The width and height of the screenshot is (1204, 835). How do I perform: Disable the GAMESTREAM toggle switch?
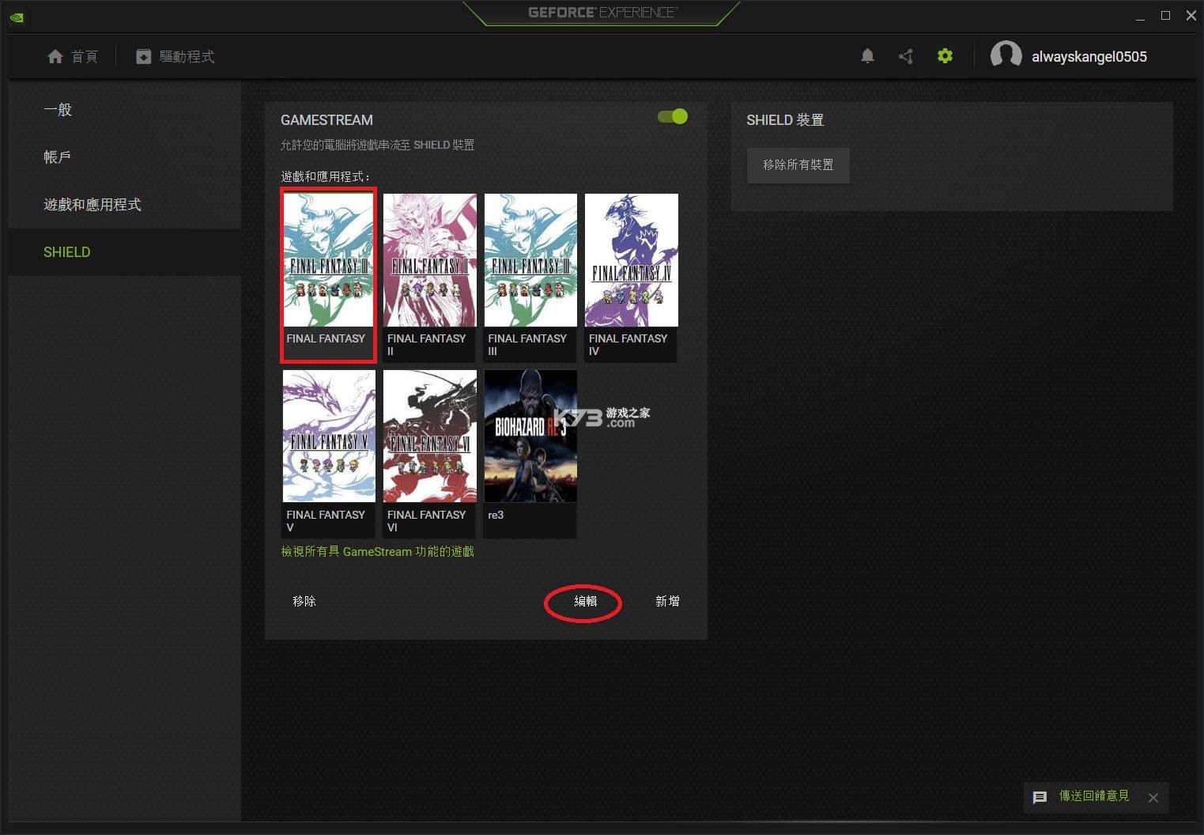click(x=673, y=116)
